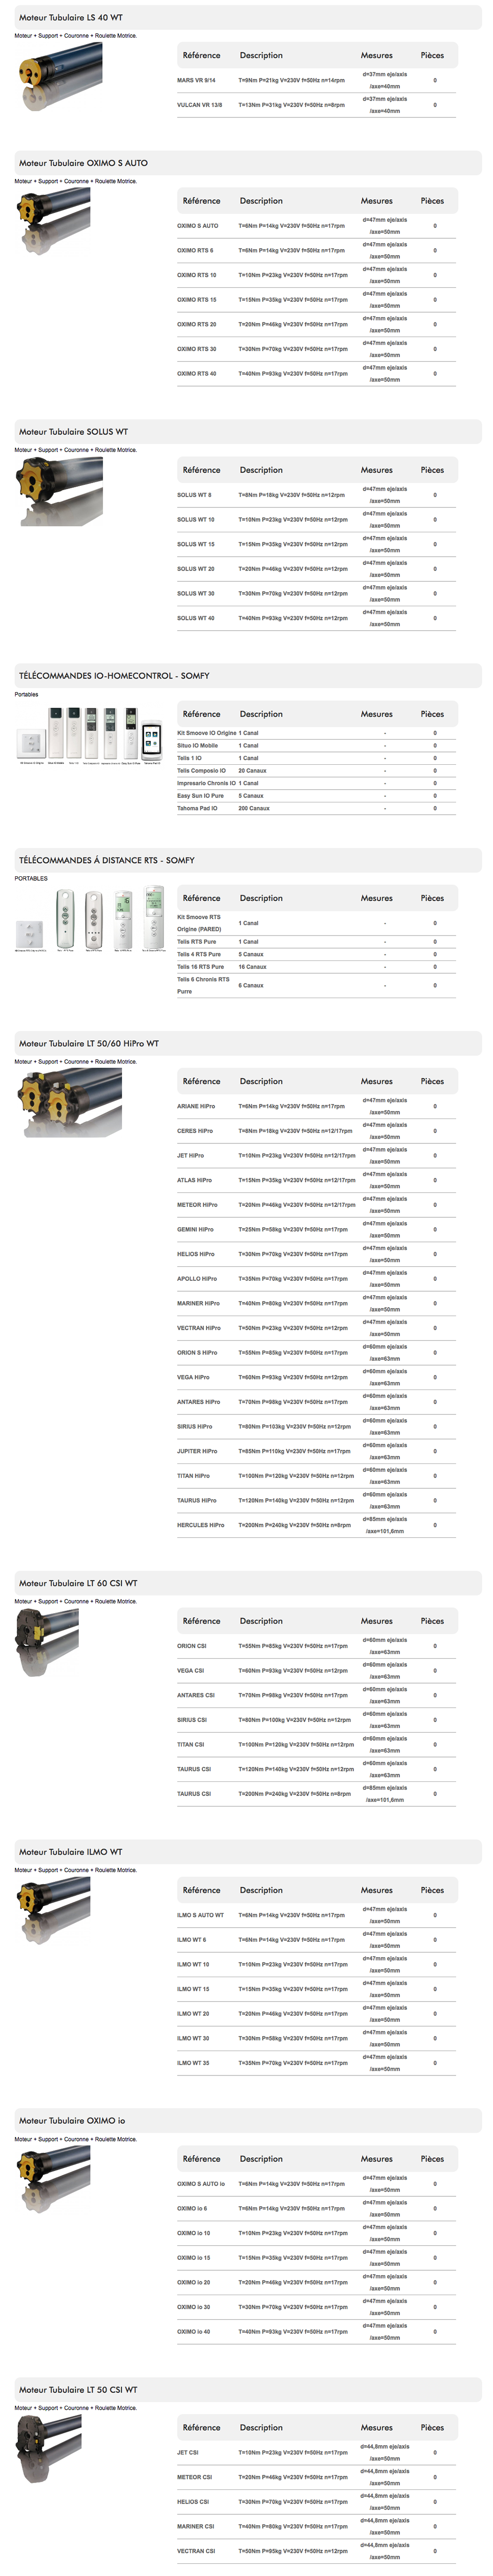Click the 'Telis 4 RTS Pure' reference
Image resolution: width=493 pixels, height=2576 pixels.
[200, 955]
